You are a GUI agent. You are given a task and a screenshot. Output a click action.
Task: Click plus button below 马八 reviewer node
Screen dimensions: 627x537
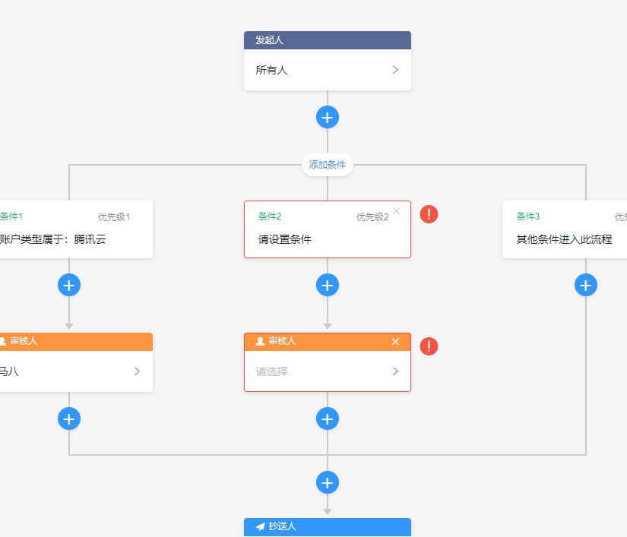coord(69,419)
